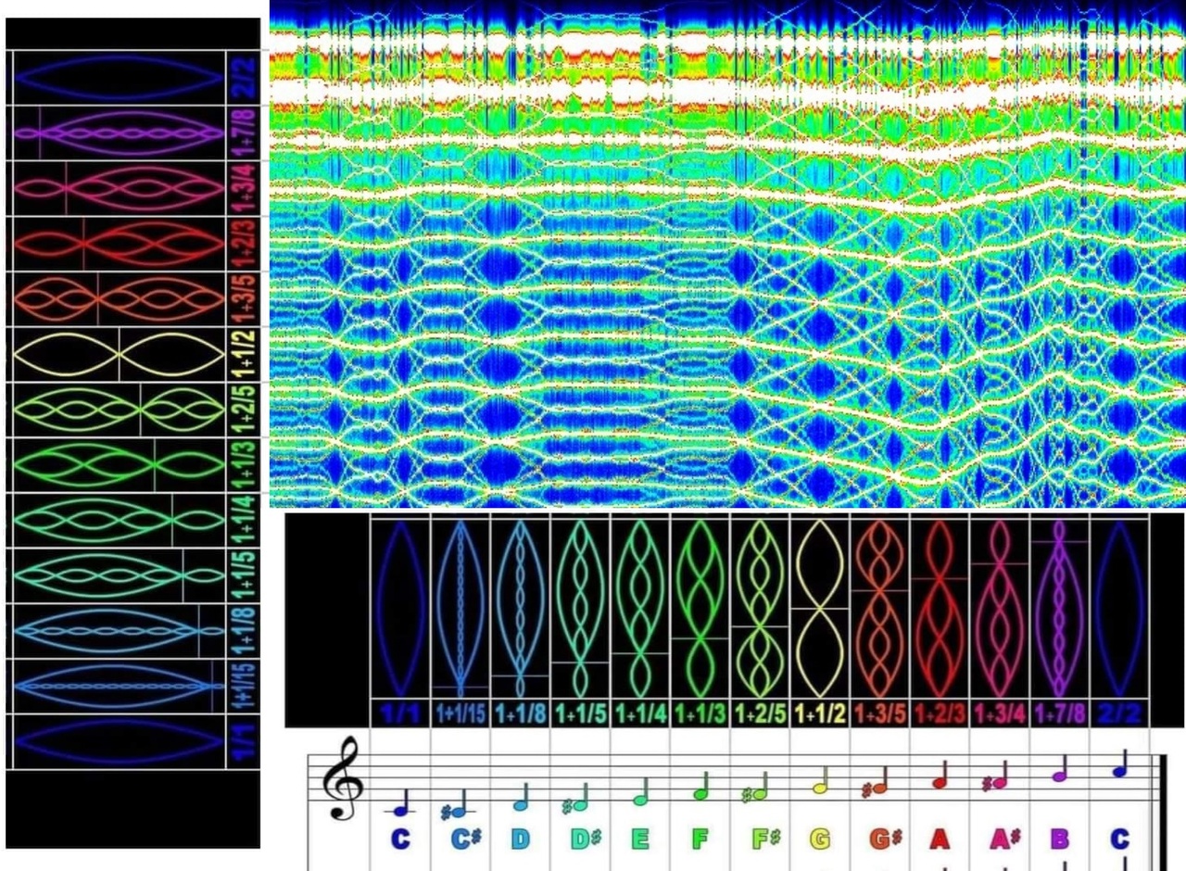This screenshot has height=871, width=1186.
Task: Select the purple 1+7/8 vertical waveform in the bottom row
Action: (1060, 607)
